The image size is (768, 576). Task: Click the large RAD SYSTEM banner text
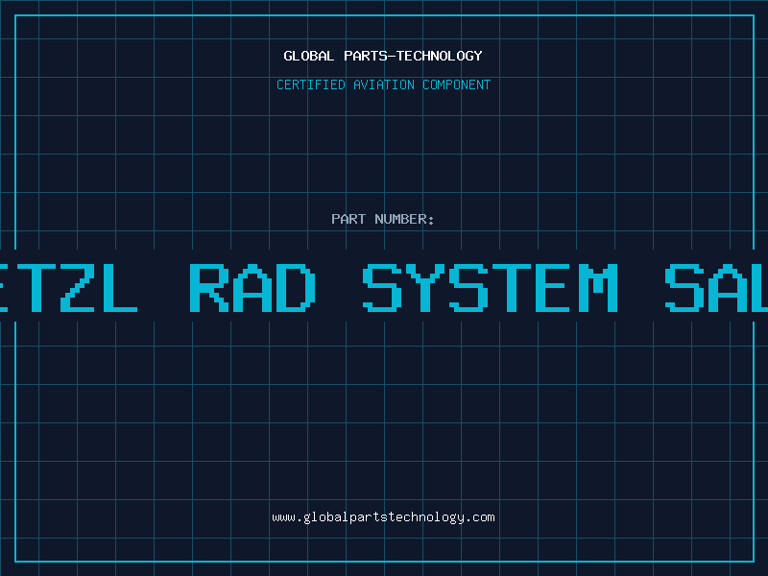(403, 288)
